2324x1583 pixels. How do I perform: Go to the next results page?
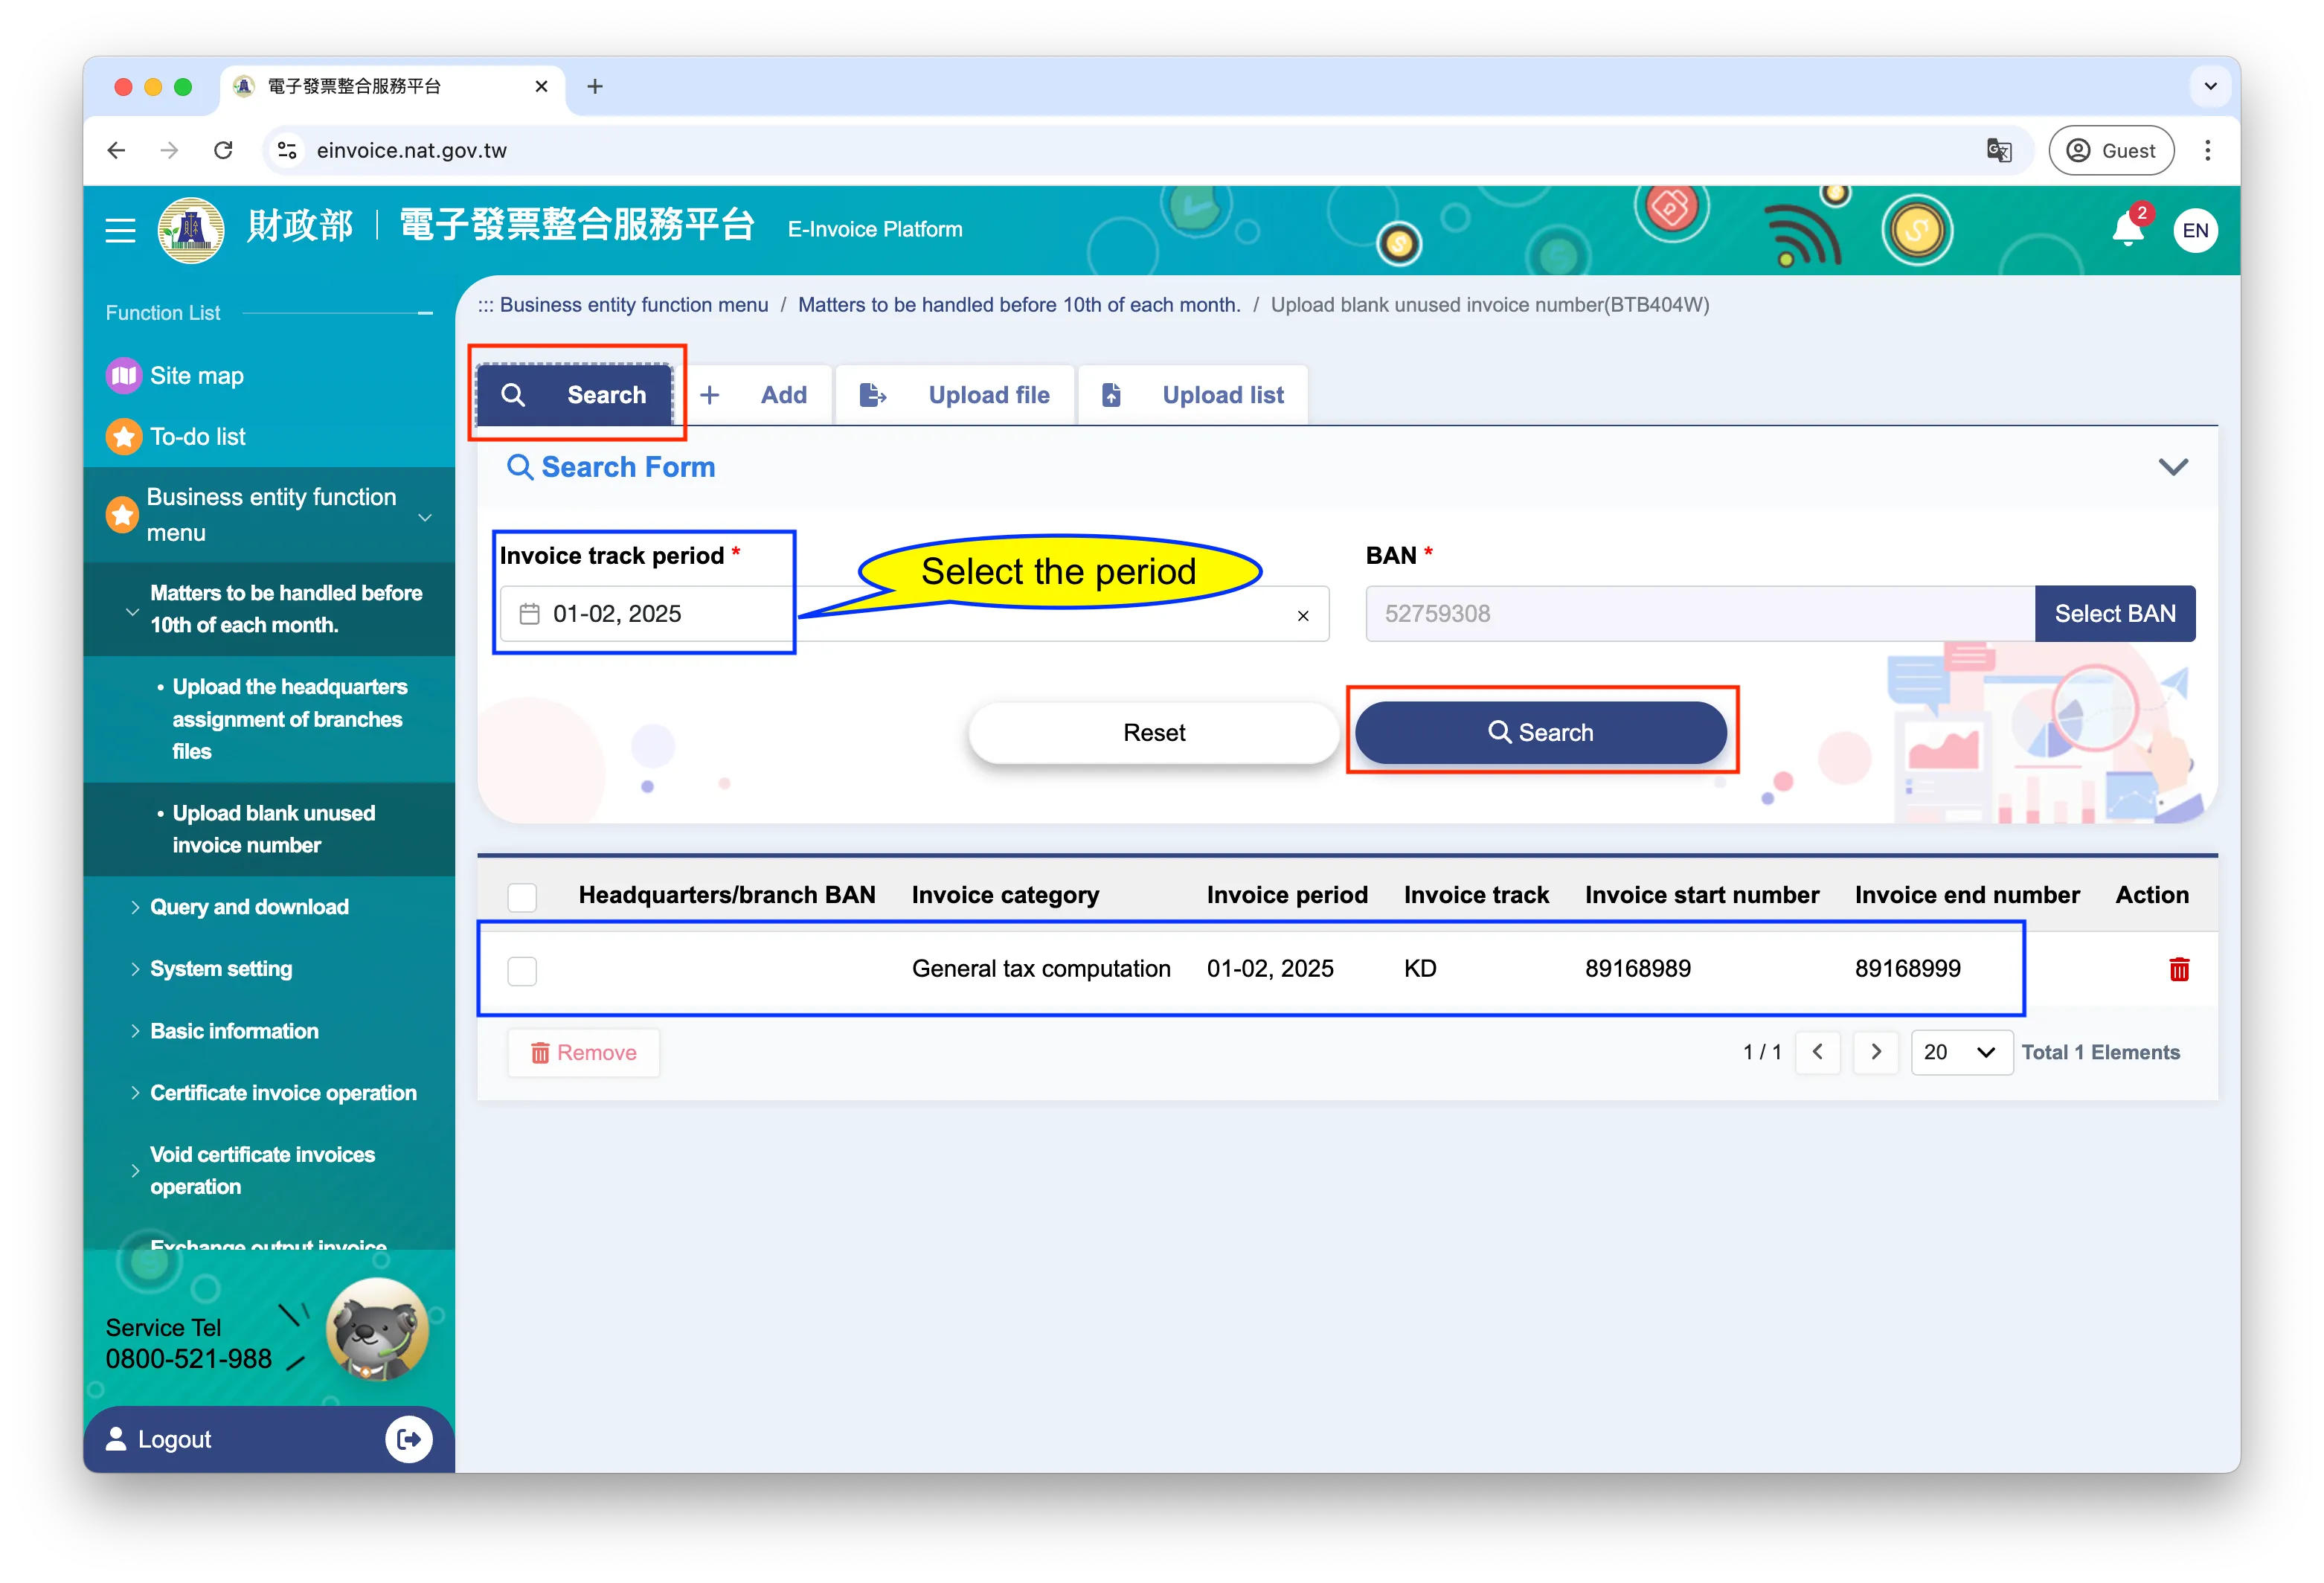(x=1875, y=1052)
